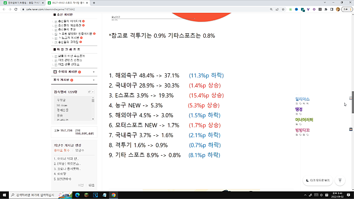Click the blue circular extension icon
This screenshot has width=354, height=199.
296,9
